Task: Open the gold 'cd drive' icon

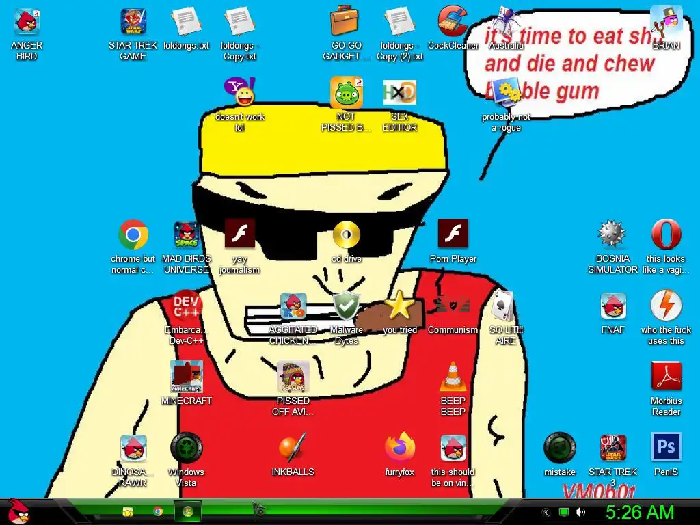Action: tap(347, 234)
